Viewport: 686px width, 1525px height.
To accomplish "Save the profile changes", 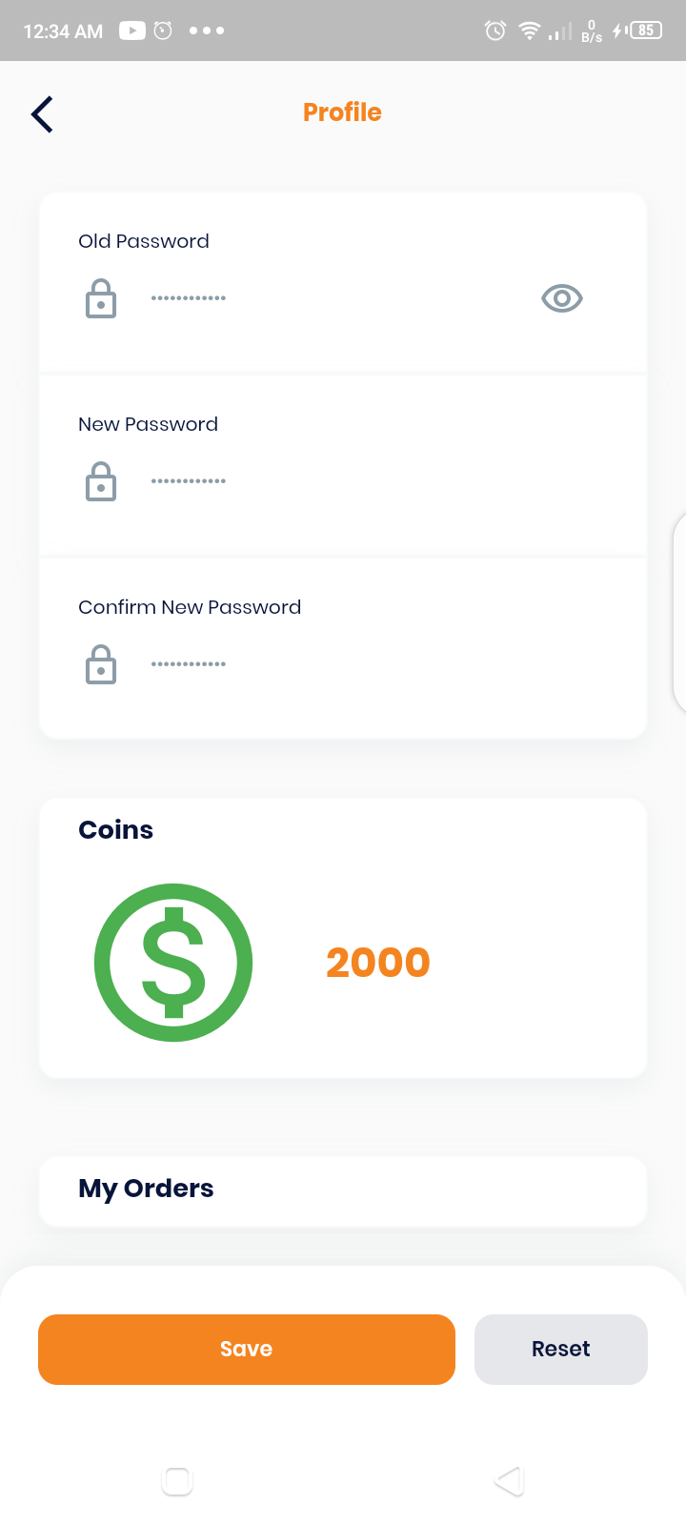I will [247, 1350].
